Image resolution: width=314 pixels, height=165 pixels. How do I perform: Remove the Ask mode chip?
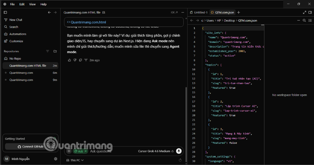coord(85,151)
